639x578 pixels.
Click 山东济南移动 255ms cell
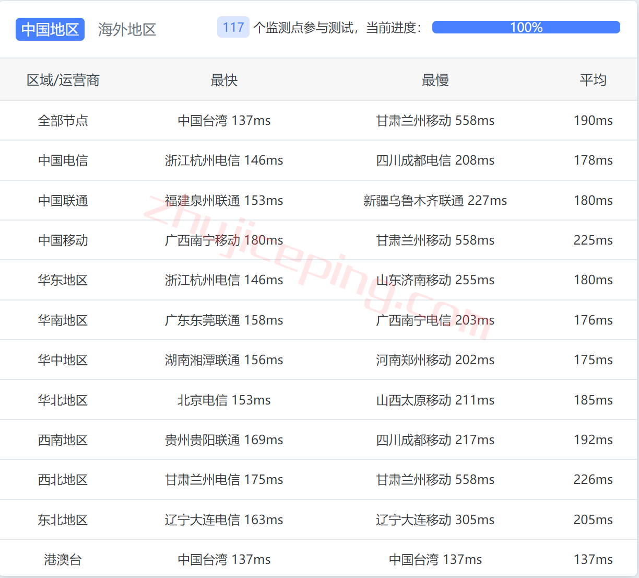tap(435, 280)
